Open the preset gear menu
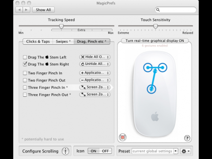The width and height of the screenshot is (212, 159). pos(185,151)
